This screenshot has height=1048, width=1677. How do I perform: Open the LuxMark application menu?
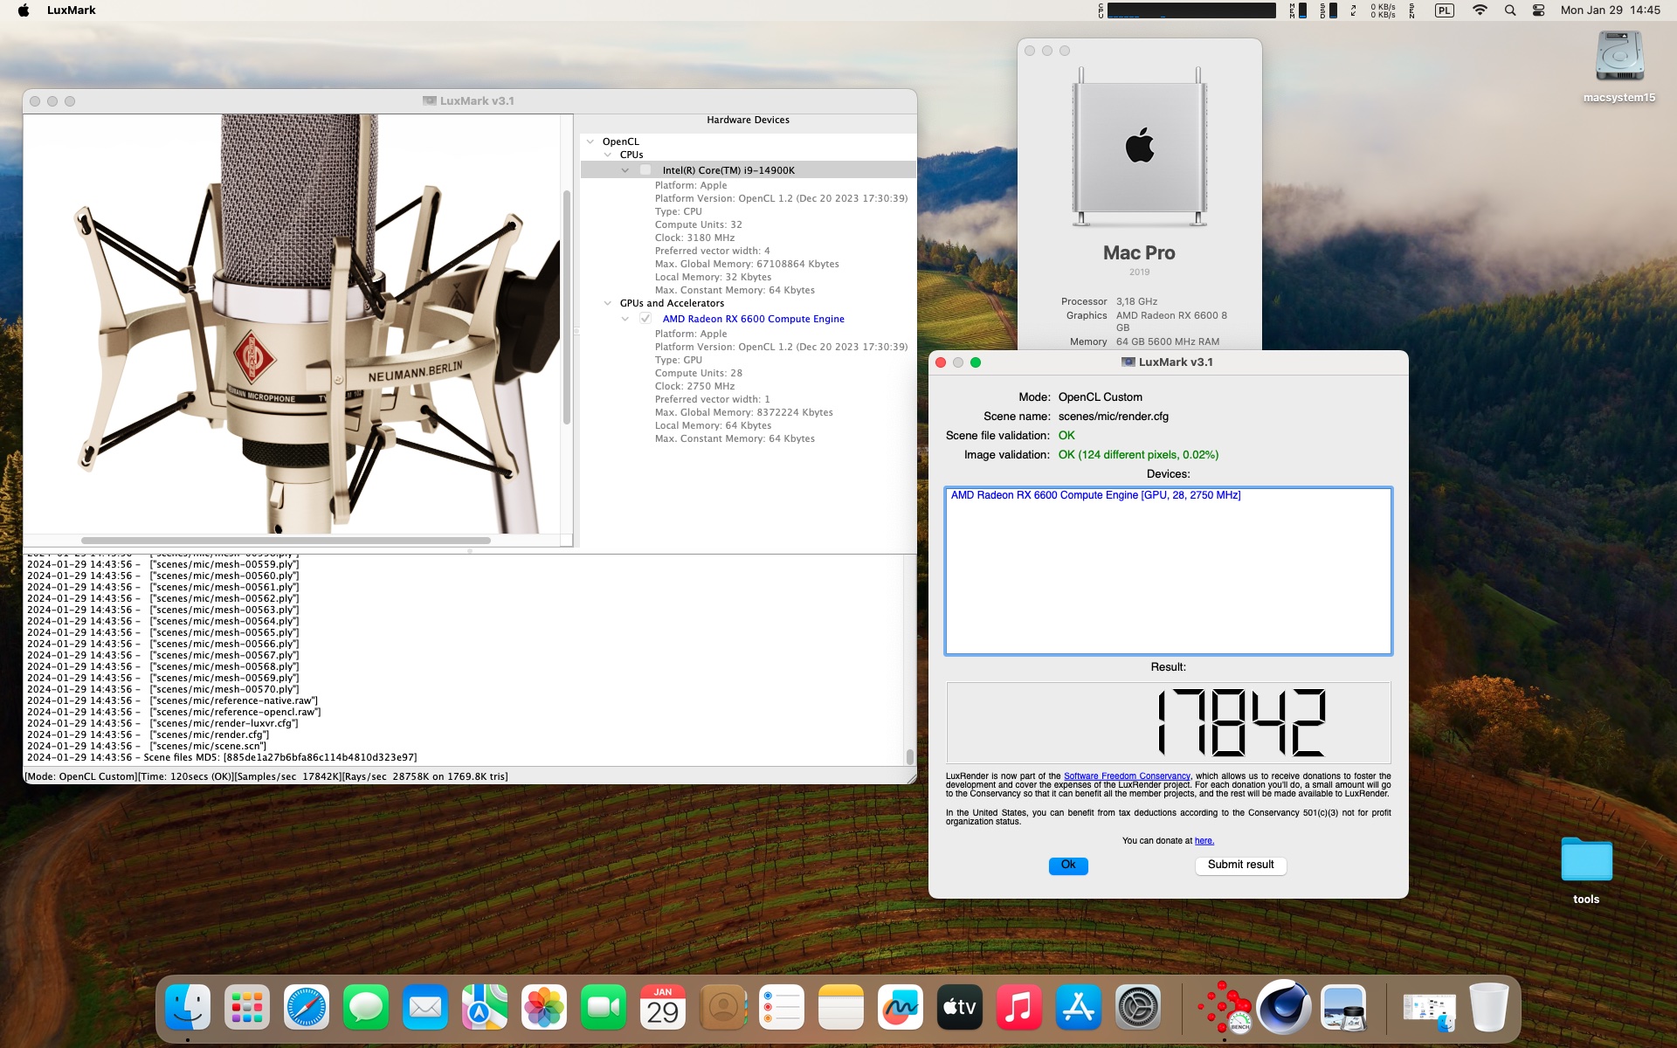click(71, 10)
